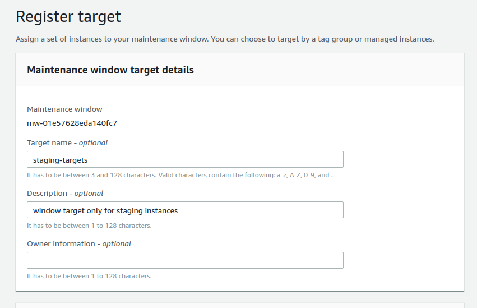Click the word "optional" beside Owner information
This screenshot has width=477, height=308.
(117, 244)
